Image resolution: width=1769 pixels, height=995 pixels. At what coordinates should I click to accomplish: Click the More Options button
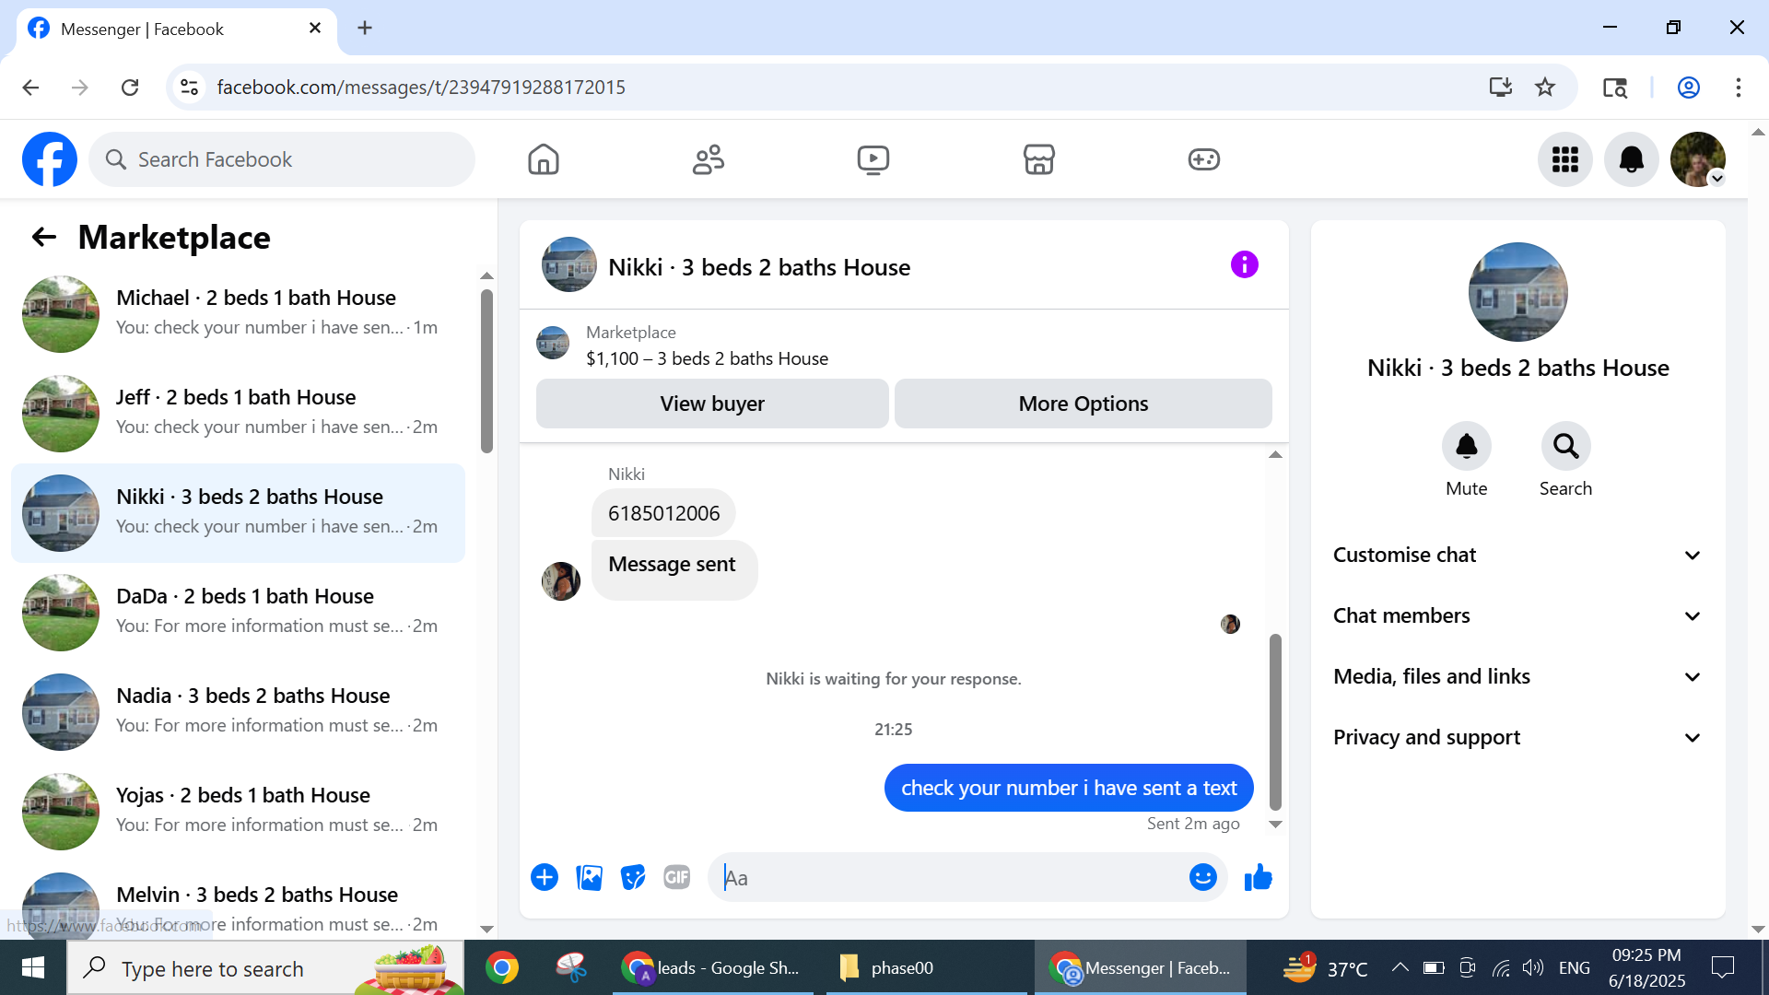pos(1084,404)
